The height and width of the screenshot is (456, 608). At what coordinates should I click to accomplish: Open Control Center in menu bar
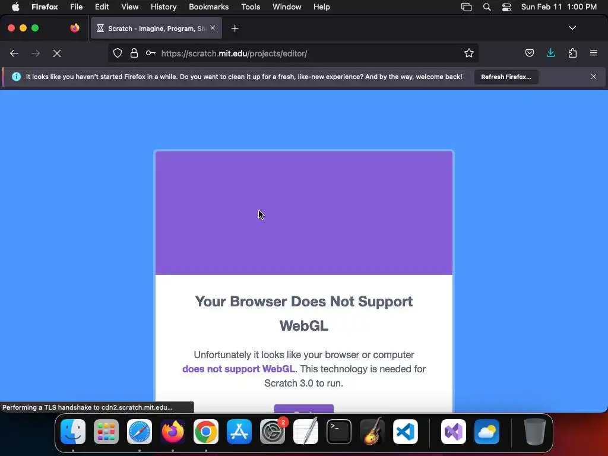pyautogui.click(x=506, y=7)
